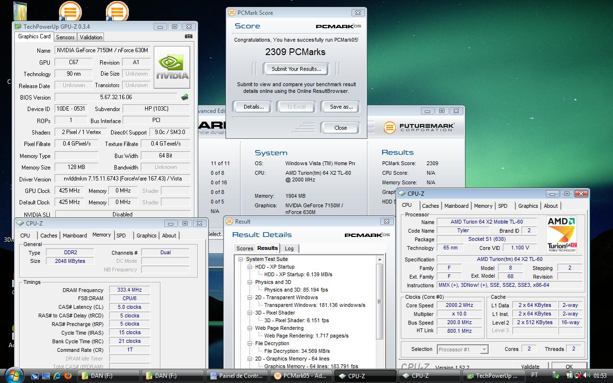Click the BIOS save chip icon in GPU-Z
This screenshot has height=383, width=613.
185,97
